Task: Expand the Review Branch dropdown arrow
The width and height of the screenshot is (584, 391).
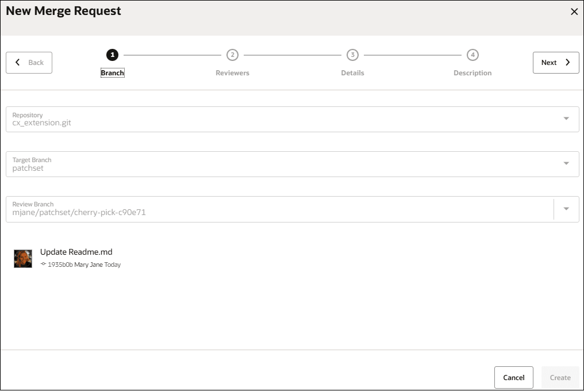Action: click(x=566, y=209)
